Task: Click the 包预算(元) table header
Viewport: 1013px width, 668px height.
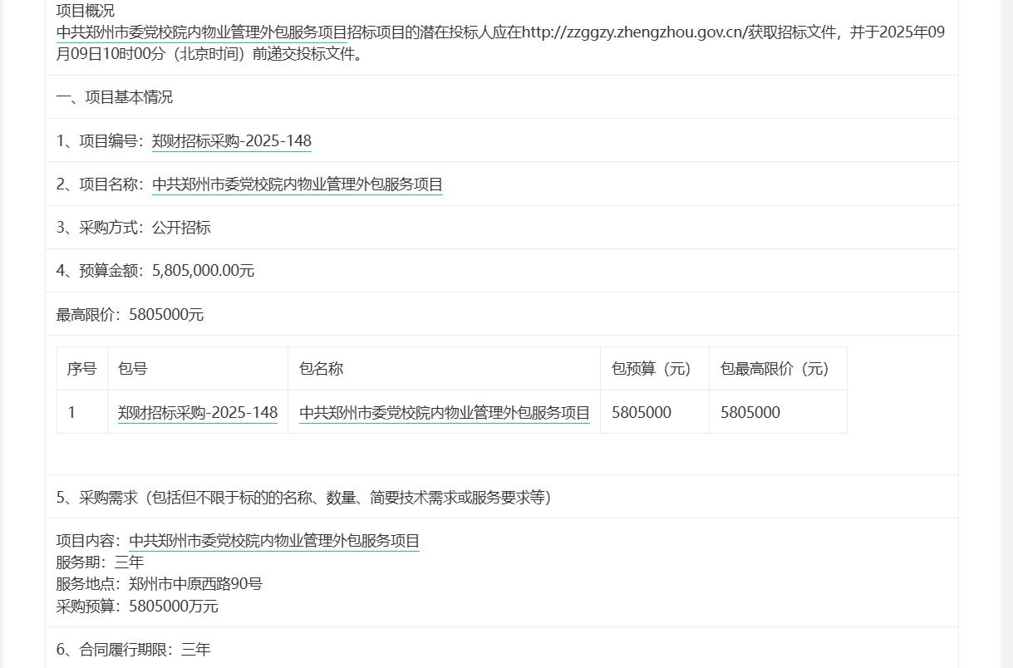Action: coord(655,369)
